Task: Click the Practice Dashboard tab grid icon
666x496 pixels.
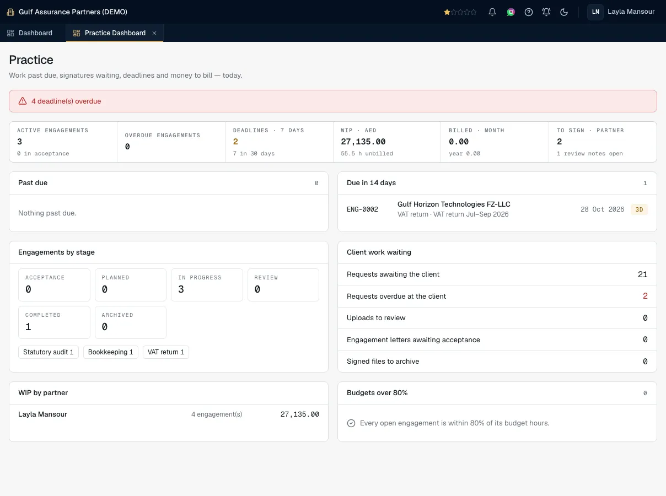Action: 77,33
